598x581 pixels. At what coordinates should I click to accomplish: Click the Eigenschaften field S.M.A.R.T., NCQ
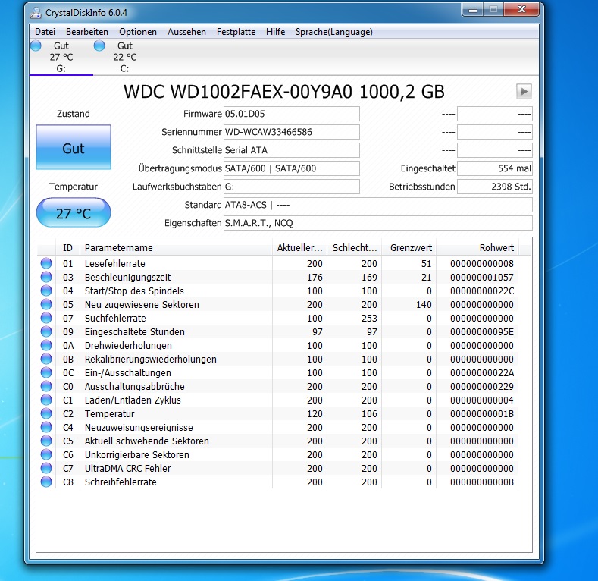point(377,223)
